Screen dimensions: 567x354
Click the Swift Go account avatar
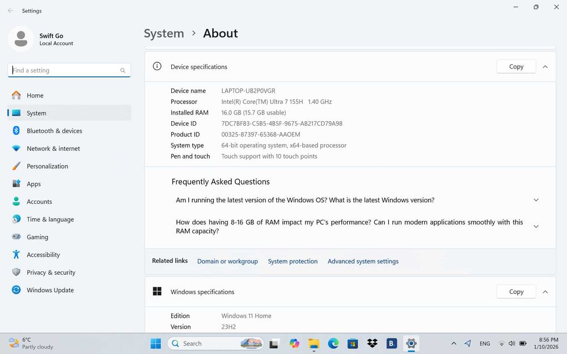click(21, 39)
